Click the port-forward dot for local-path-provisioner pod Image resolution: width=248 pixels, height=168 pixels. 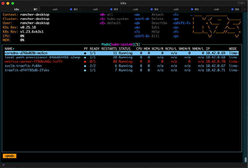click(x=85, y=57)
